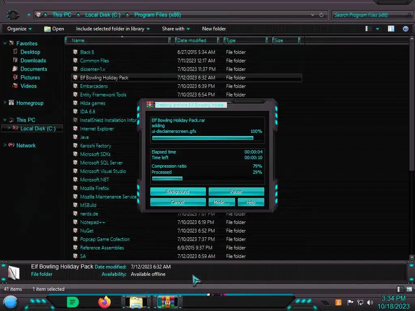Viewport: 415px width, 311px height.
Task: Select the SA folder icon
Action: coord(75,256)
